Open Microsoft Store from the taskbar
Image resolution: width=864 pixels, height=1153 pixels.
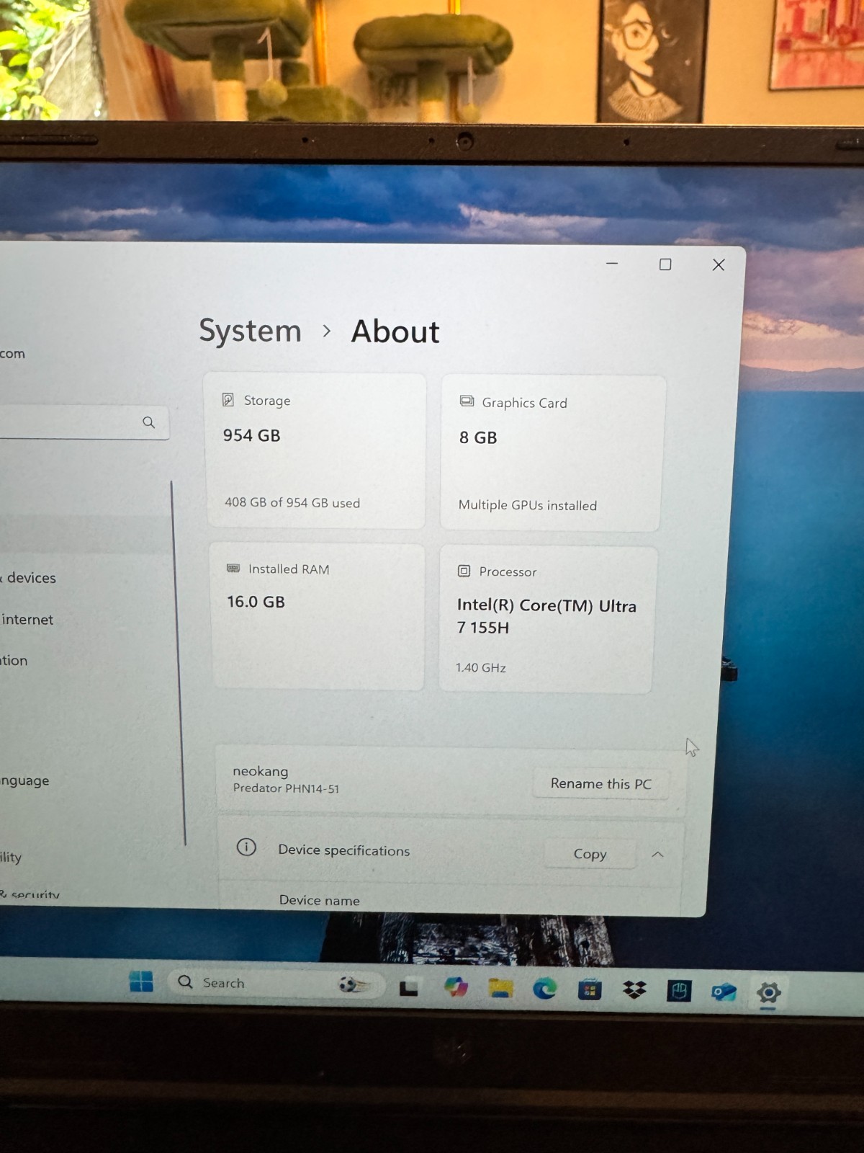point(590,990)
